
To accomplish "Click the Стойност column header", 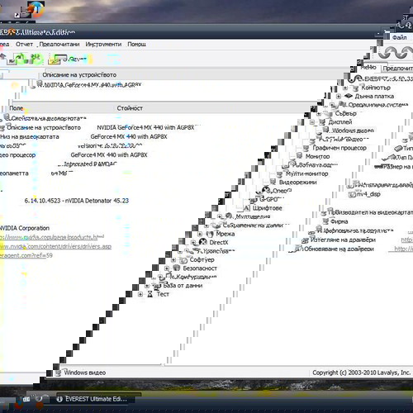I will [130, 108].
